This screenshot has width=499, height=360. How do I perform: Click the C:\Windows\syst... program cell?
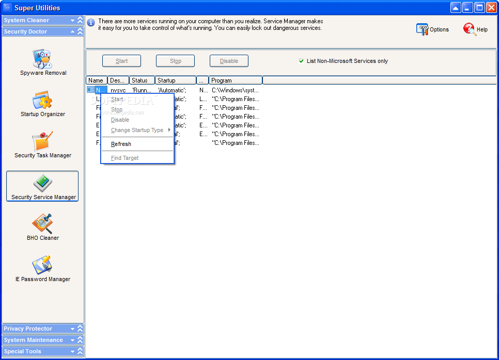click(x=235, y=90)
